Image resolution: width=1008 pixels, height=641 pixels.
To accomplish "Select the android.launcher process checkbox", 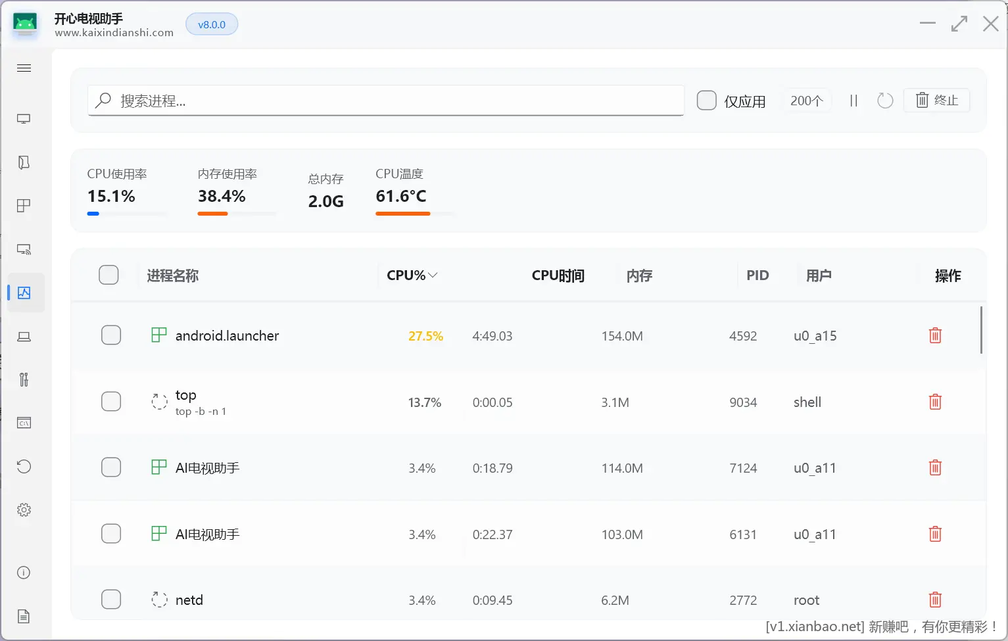I will point(111,335).
